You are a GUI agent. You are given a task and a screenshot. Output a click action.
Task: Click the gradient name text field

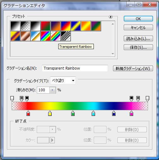[x=75, y=68]
